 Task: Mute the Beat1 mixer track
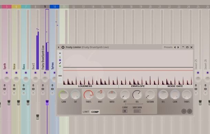click(35, 73)
